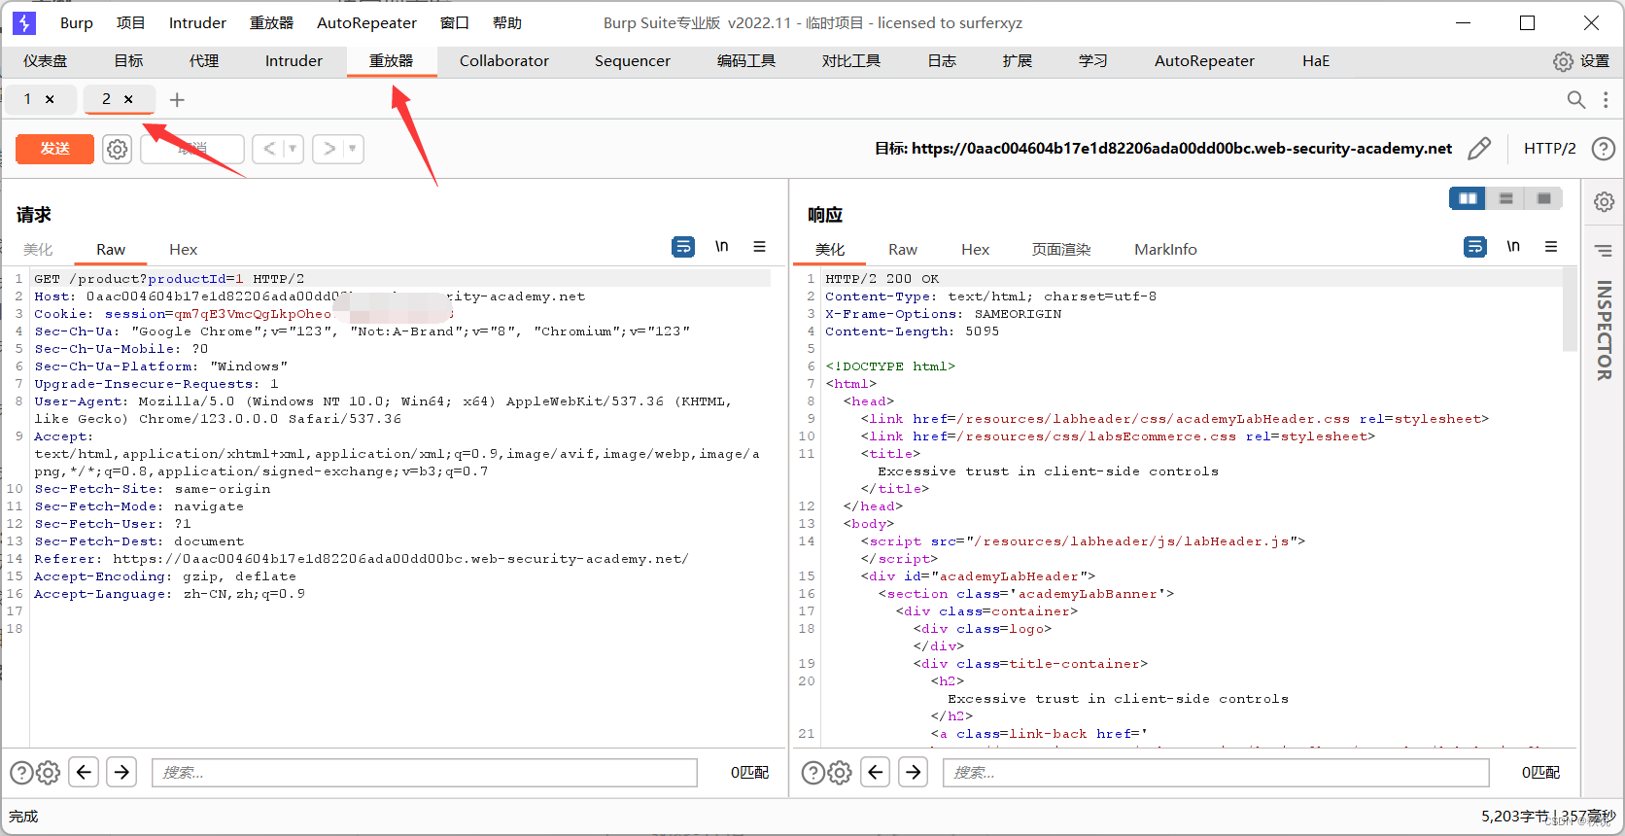This screenshot has width=1625, height=836.
Task: Click the Content-Length: 5095 header
Action: 912,331
